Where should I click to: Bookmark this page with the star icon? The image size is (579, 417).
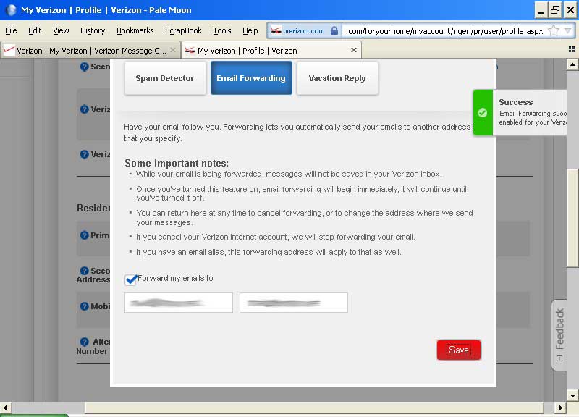554,31
